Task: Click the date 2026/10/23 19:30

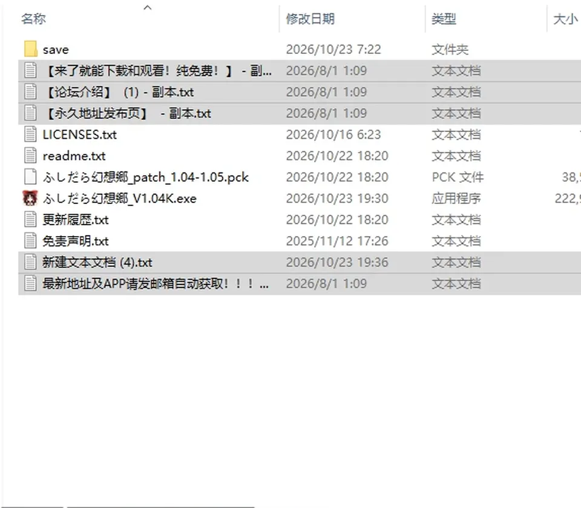Action: click(337, 199)
